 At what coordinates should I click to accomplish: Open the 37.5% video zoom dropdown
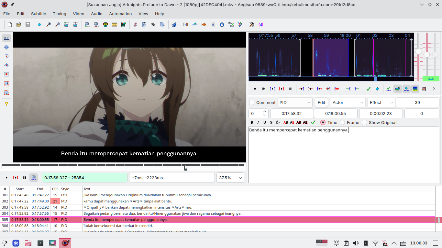pyautogui.click(x=230, y=178)
